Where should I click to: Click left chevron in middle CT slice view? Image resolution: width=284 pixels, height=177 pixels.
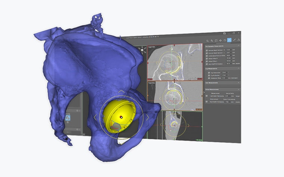click(160, 98)
